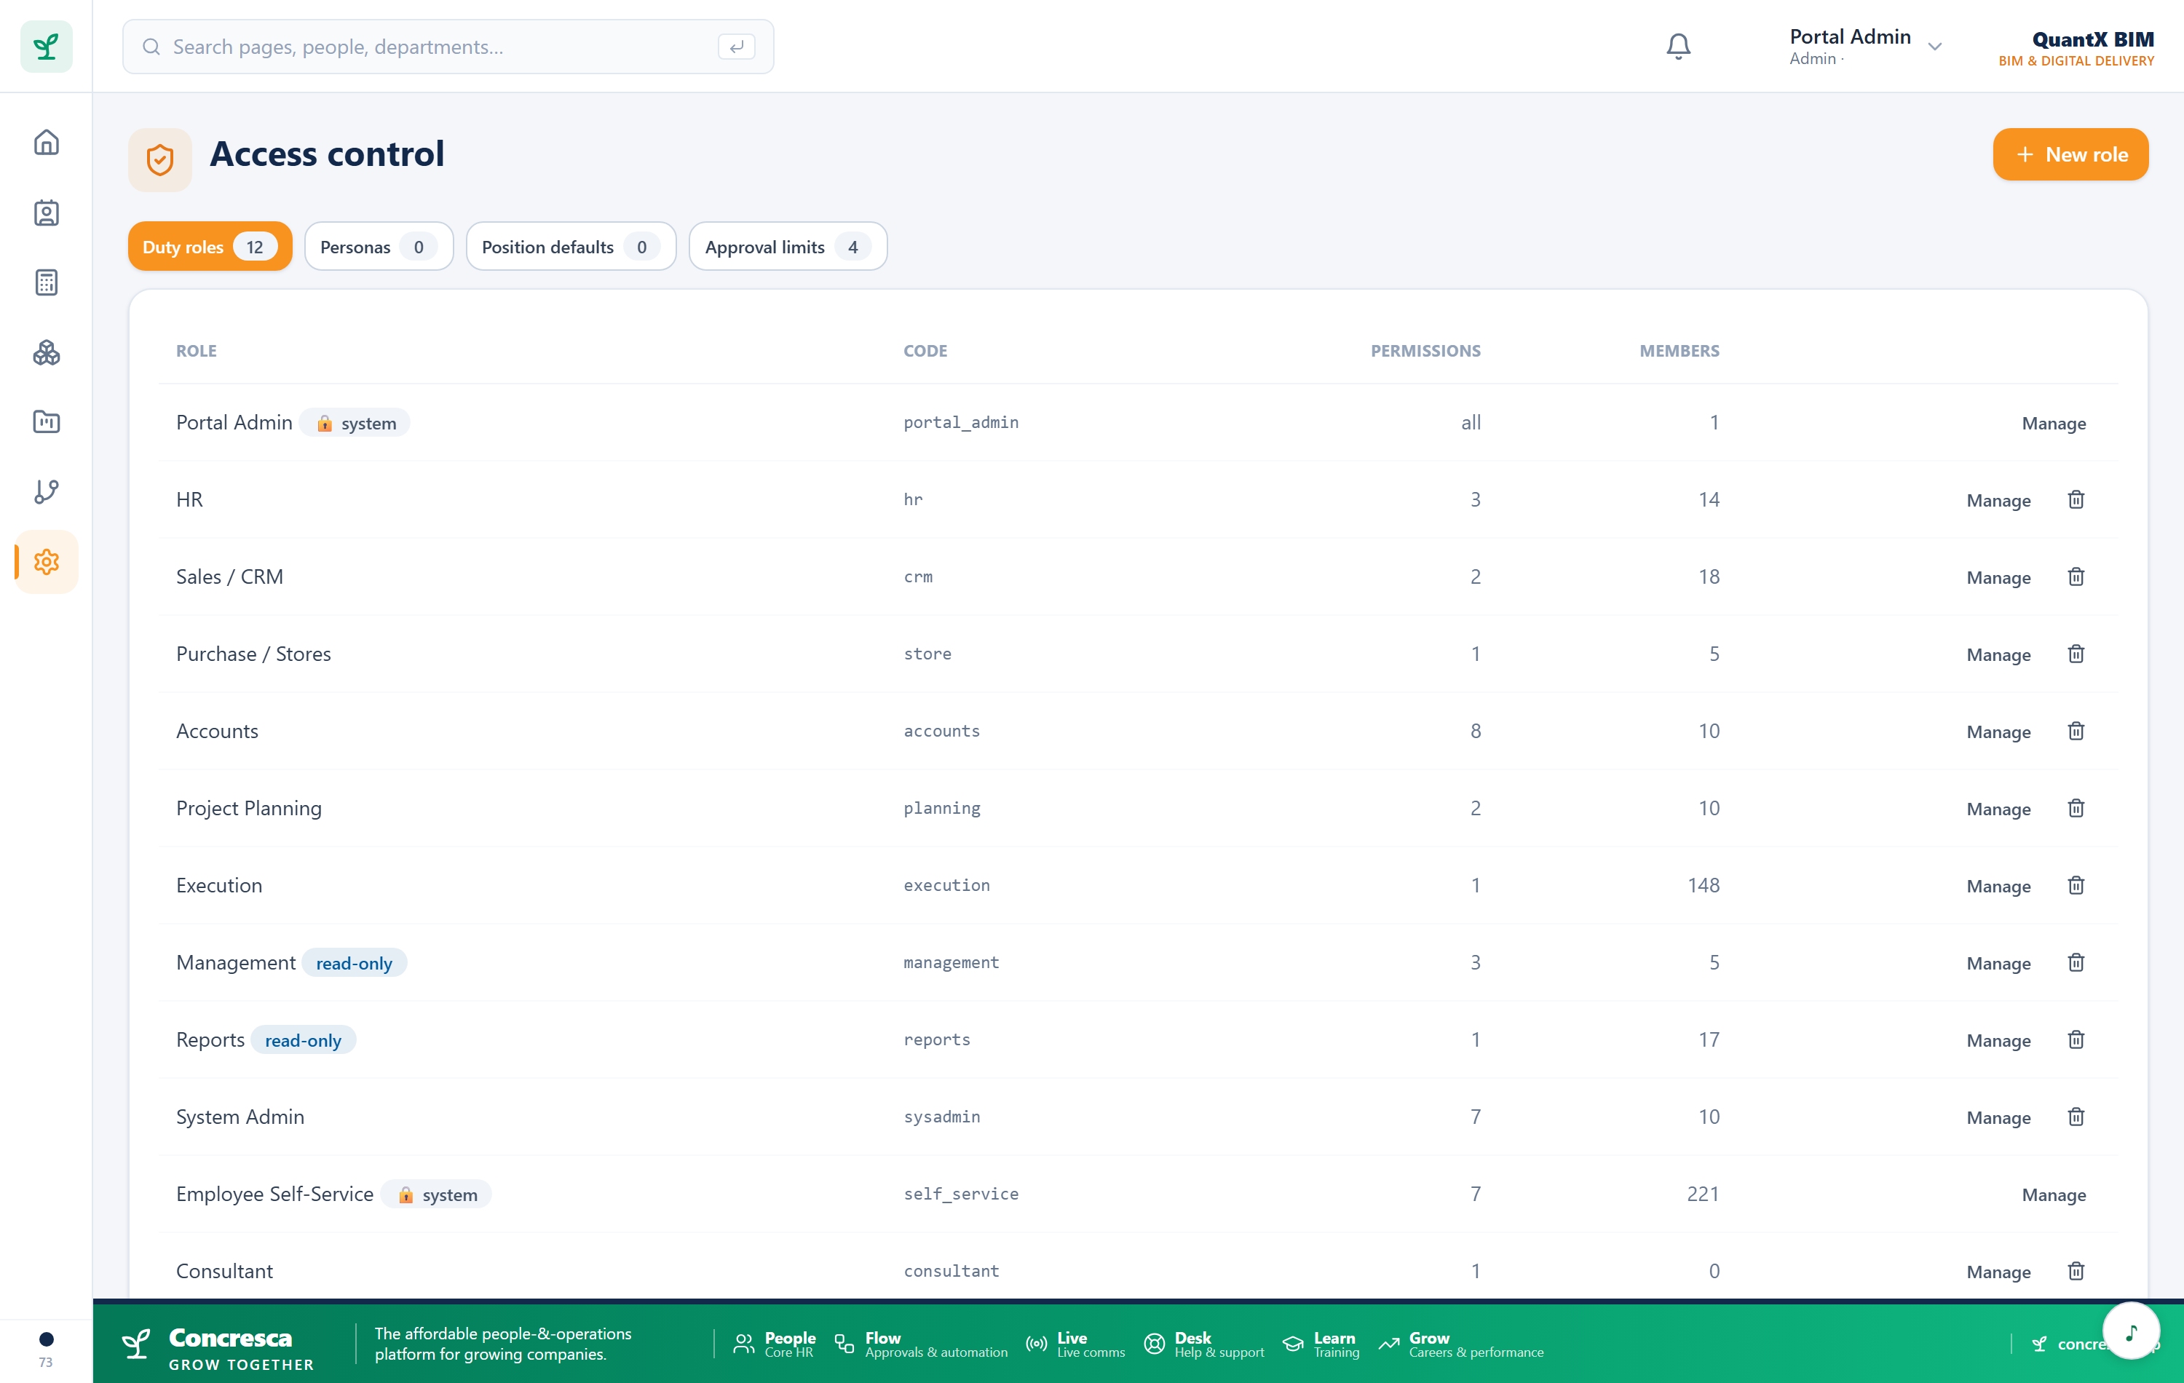Screen dimensions: 2184x1383
Task: Open the git branch workflow sidebar icon
Action: coord(47,491)
